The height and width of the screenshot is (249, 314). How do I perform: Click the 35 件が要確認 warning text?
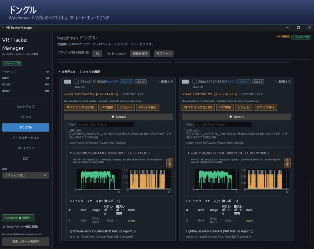click(282, 37)
